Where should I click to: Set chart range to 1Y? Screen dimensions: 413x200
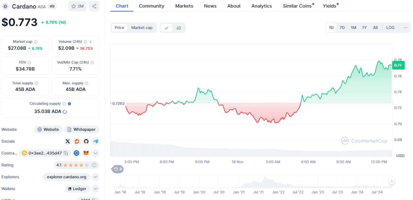(365, 28)
